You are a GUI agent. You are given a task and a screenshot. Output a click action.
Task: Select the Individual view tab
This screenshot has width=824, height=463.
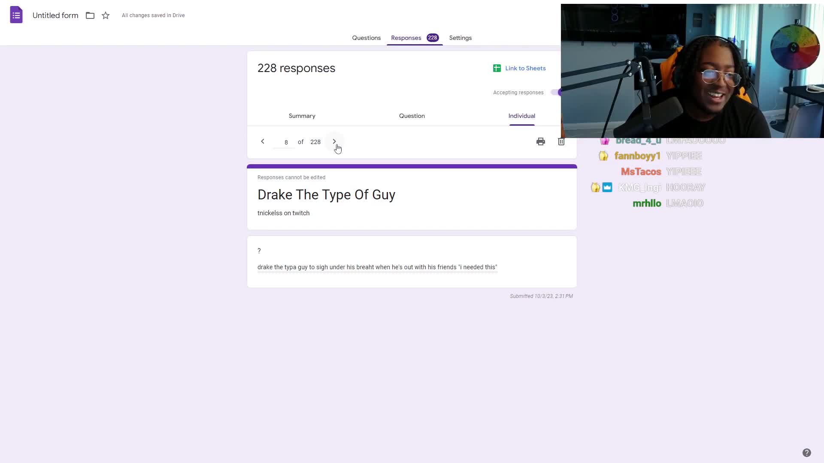tap(522, 116)
